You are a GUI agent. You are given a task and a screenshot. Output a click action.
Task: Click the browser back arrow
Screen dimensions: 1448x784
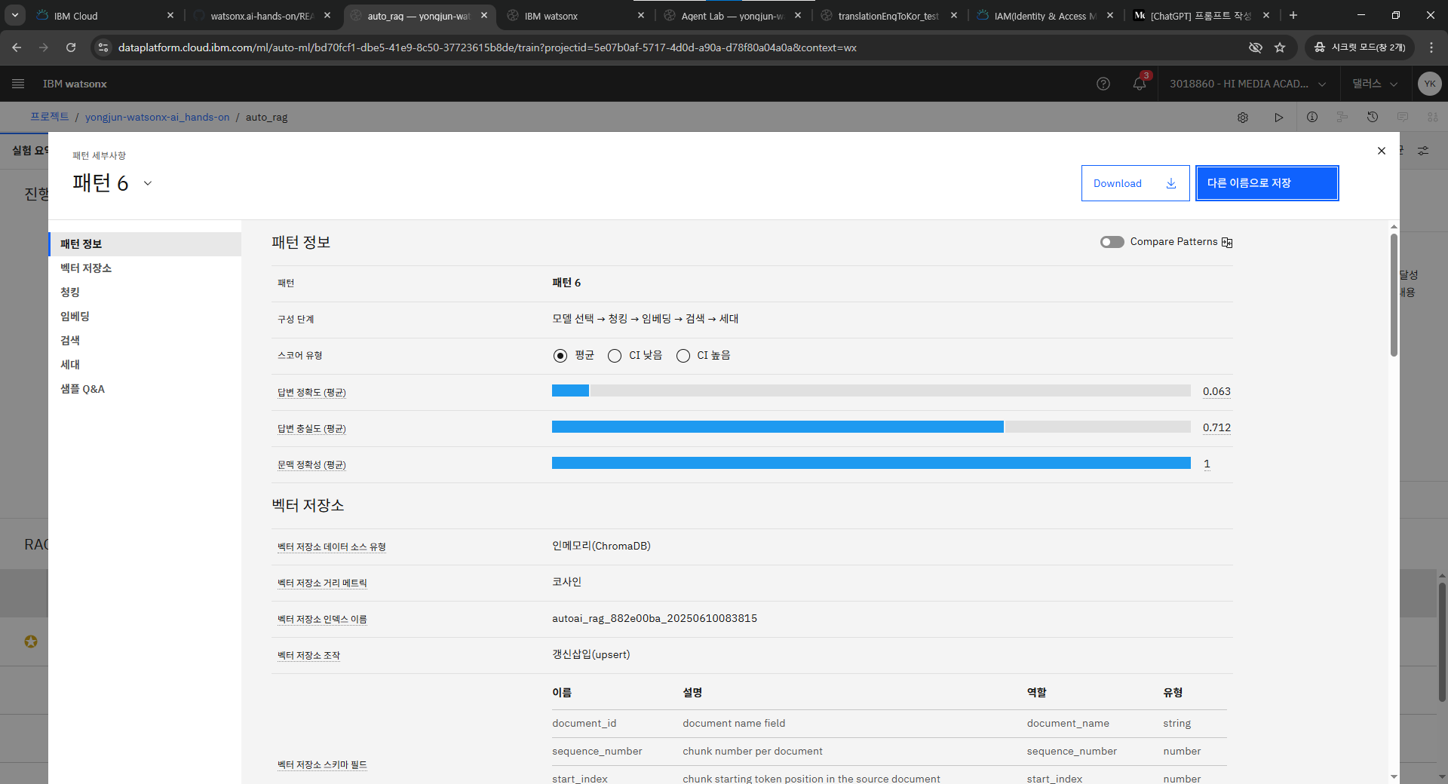17,47
